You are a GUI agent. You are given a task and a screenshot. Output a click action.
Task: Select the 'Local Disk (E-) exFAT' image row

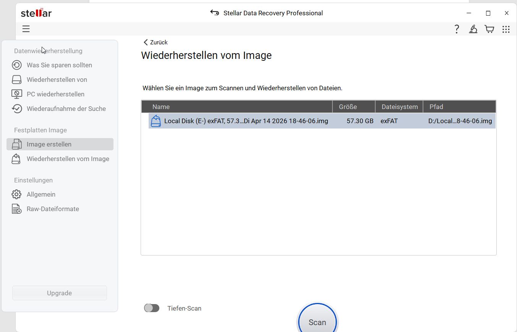pyautogui.click(x=322, y=121)
